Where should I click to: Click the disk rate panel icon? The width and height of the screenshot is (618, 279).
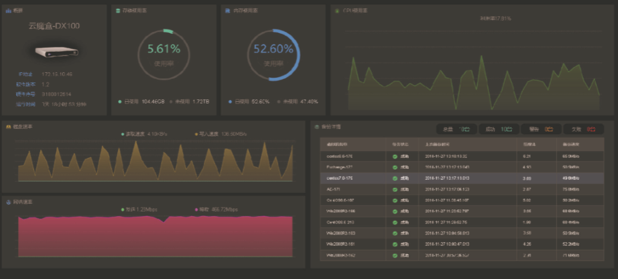[x=8, y=127]
